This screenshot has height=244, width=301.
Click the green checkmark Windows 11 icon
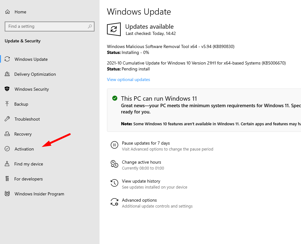[x=115, y=98]
